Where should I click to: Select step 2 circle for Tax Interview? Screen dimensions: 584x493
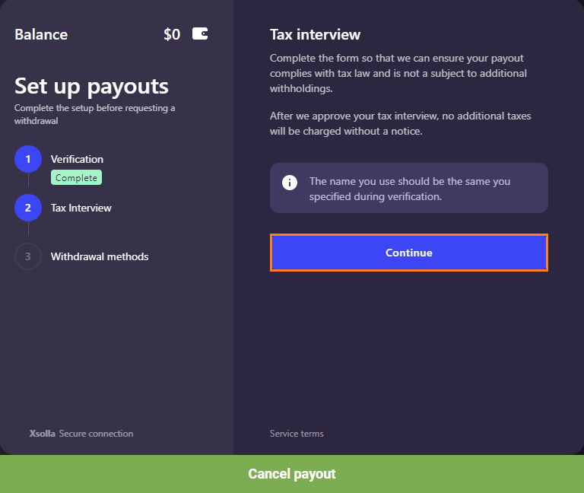coord(28,208)
